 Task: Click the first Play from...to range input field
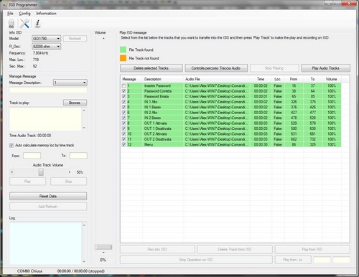[x=322, y=260]
